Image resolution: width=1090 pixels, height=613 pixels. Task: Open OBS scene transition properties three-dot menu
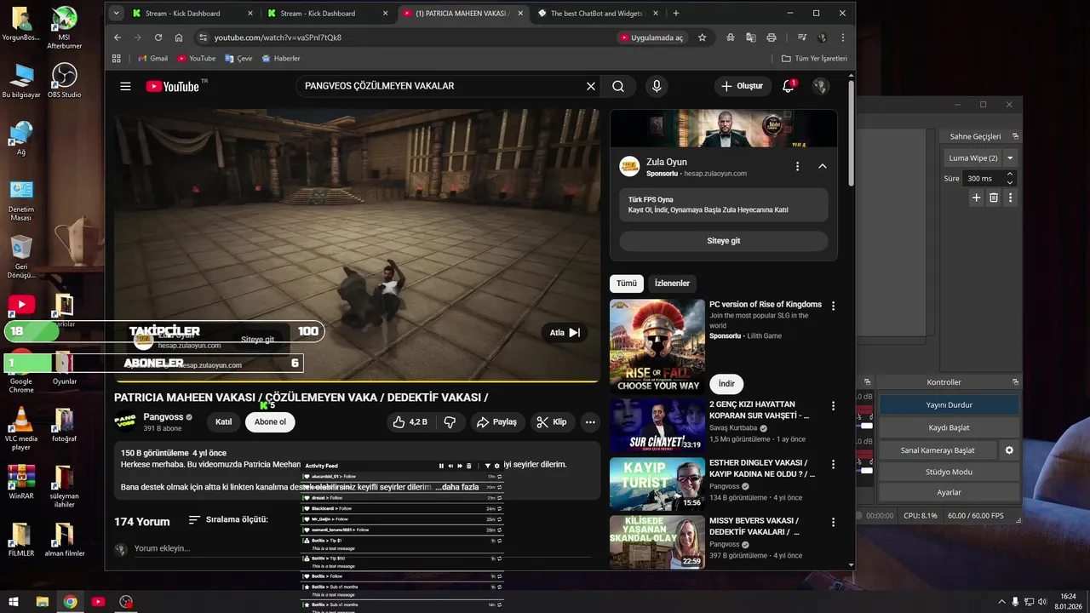click(1011, 198)
